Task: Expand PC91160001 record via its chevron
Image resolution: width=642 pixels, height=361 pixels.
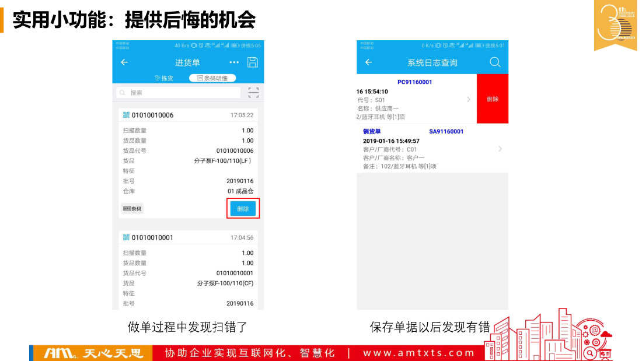Action: [468, 100]
